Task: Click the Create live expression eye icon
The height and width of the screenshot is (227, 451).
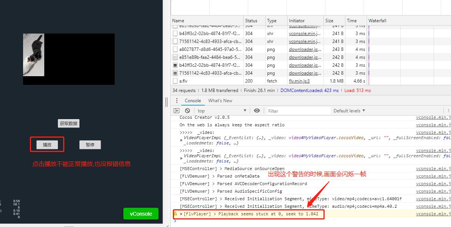Action: 257,110
